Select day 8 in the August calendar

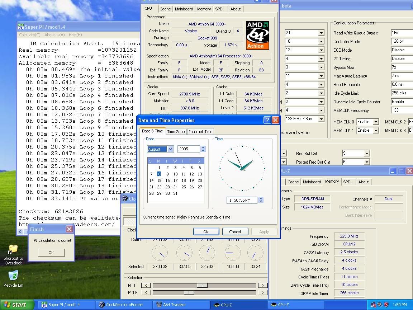[x=159, y=174]
